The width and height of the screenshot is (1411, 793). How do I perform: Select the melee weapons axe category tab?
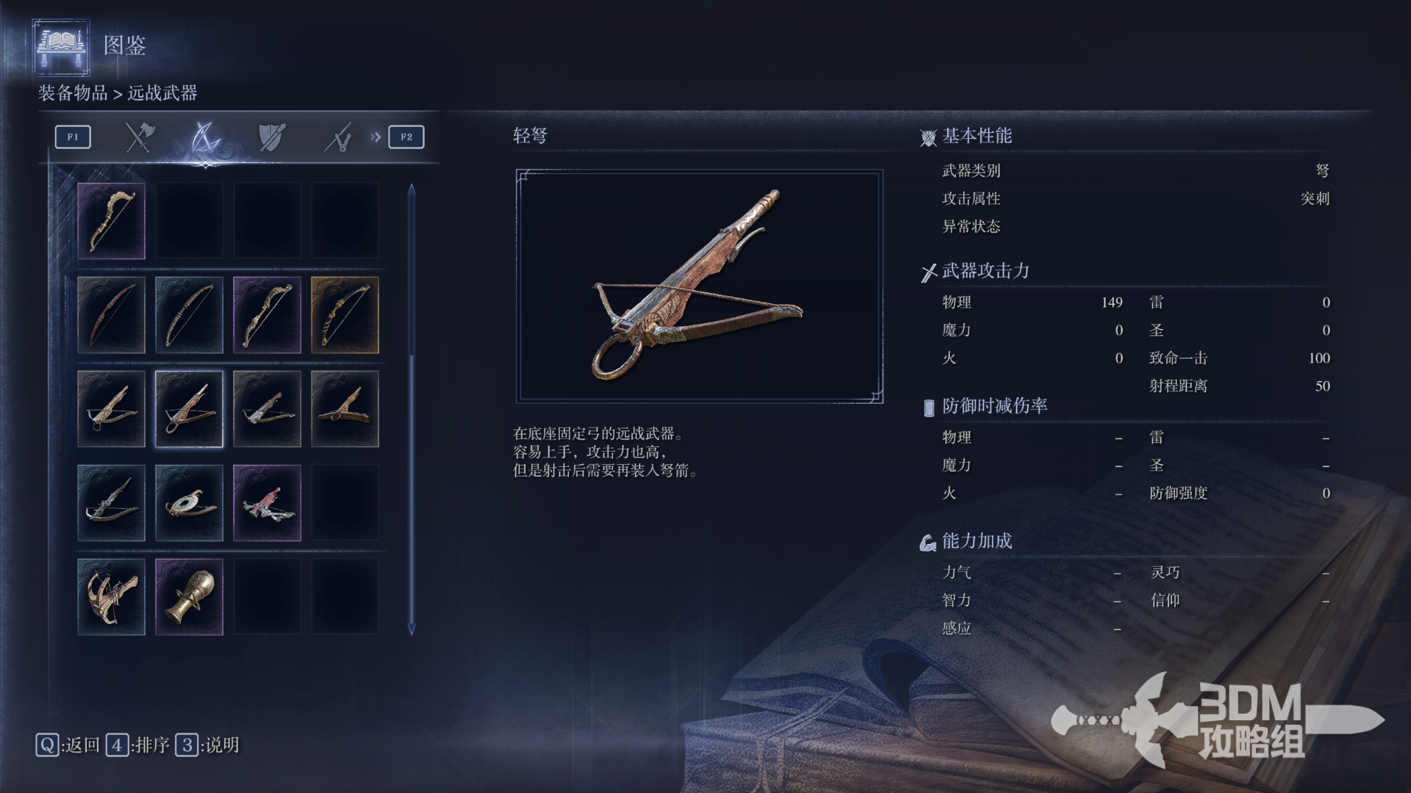[139, 137]
